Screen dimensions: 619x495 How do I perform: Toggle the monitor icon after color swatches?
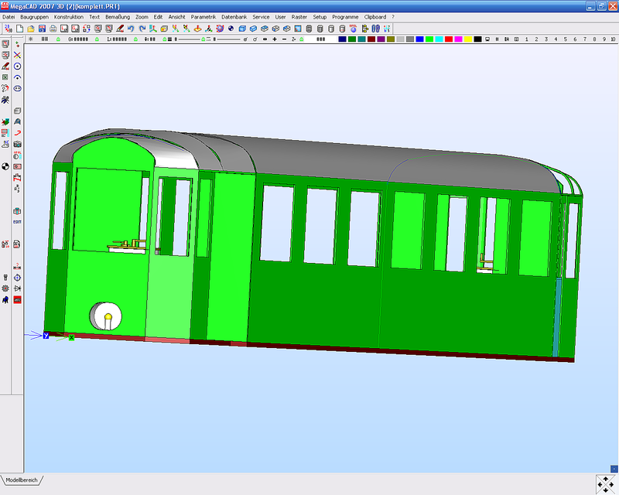[x=487, y=39]
